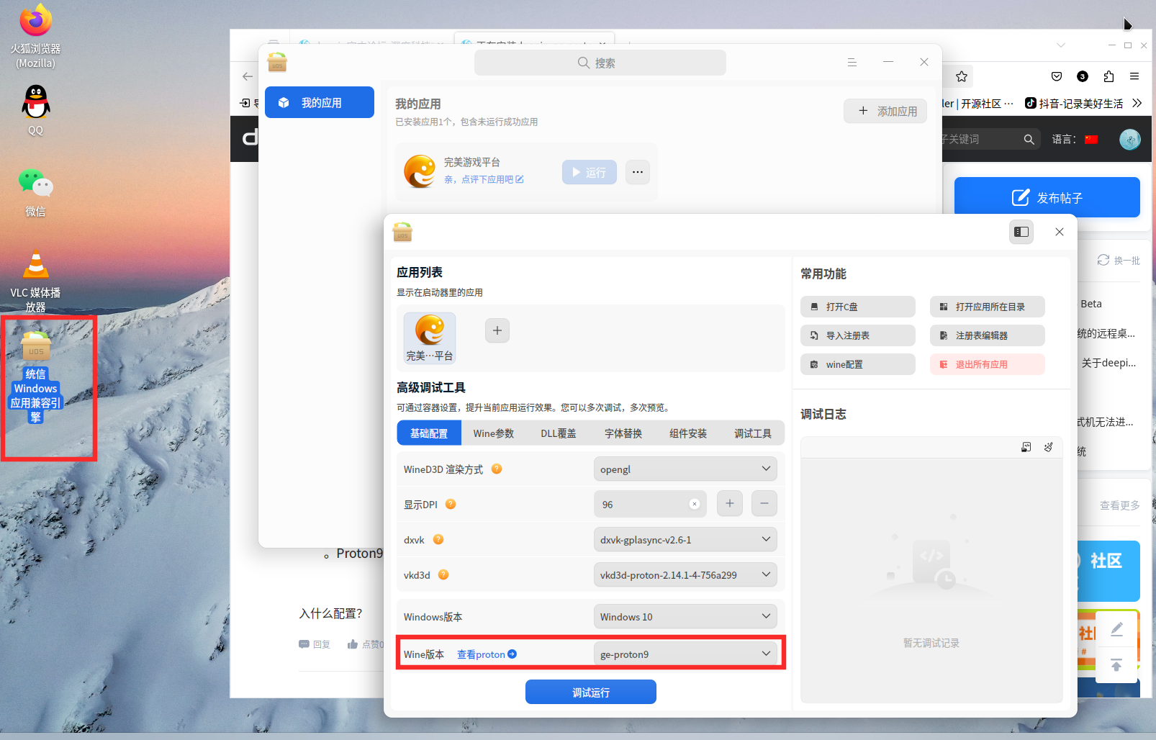1156x740 pixels.
Task: Expand WineD3D rendering opengl dropdown
Action: (685, 469)
